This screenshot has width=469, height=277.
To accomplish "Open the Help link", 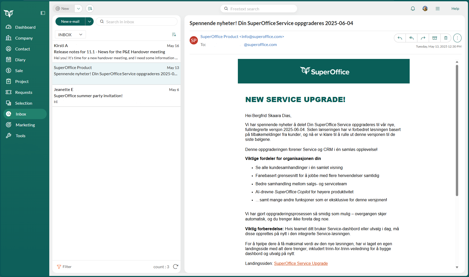I will tap(455, 9).
